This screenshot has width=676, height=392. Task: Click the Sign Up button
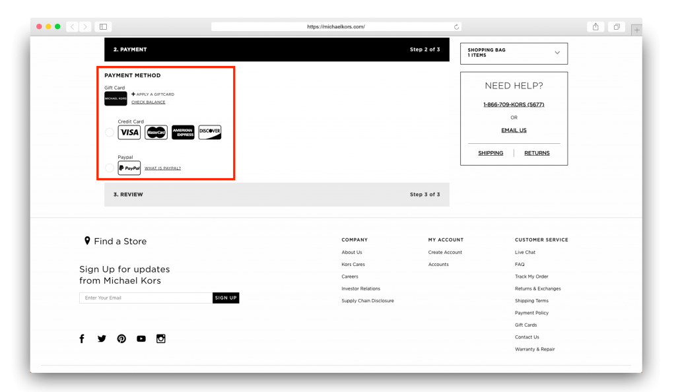coord(226,298)
